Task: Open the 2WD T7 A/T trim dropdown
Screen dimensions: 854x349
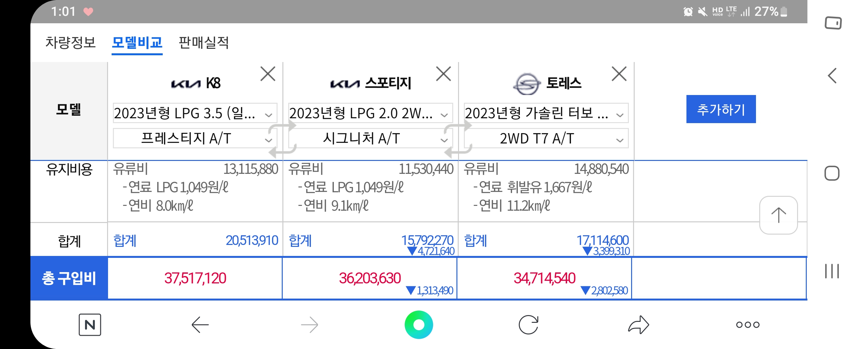Action: (x=546, y=138)
